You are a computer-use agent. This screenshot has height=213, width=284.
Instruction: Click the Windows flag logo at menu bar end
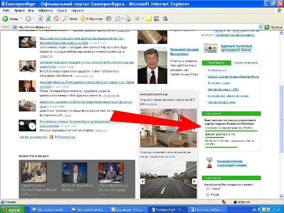click(279, 11)
